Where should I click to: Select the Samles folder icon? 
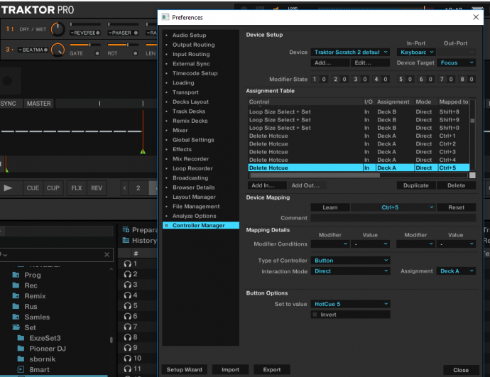pyautogui.click(x=16, y=317)
